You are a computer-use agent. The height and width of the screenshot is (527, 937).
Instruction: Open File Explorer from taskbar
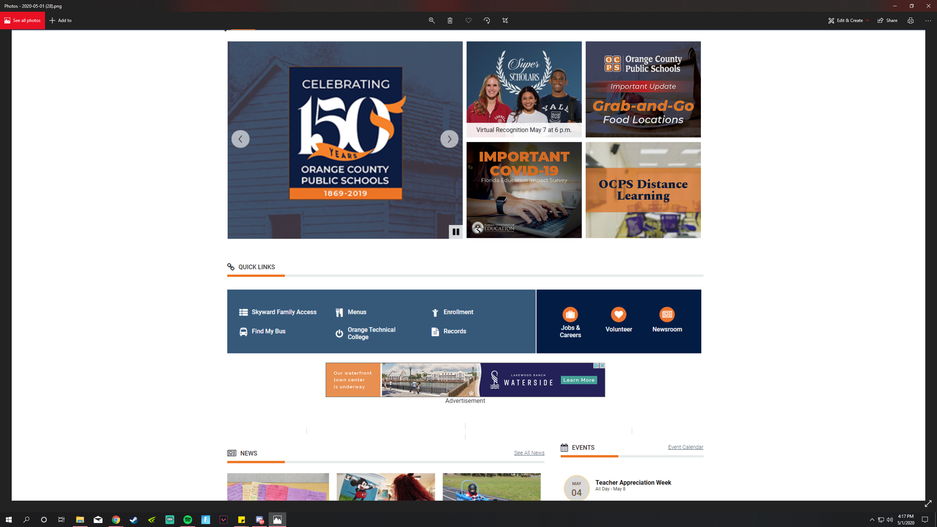point(80,520)
